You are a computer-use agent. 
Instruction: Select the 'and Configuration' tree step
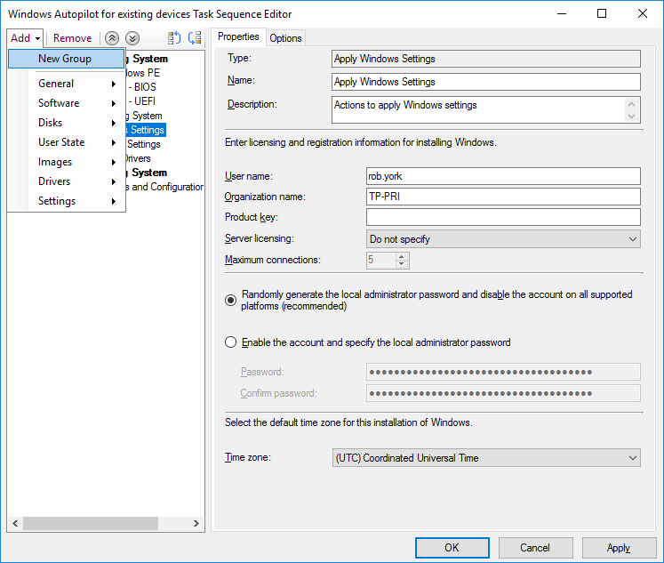click(164, 187)
